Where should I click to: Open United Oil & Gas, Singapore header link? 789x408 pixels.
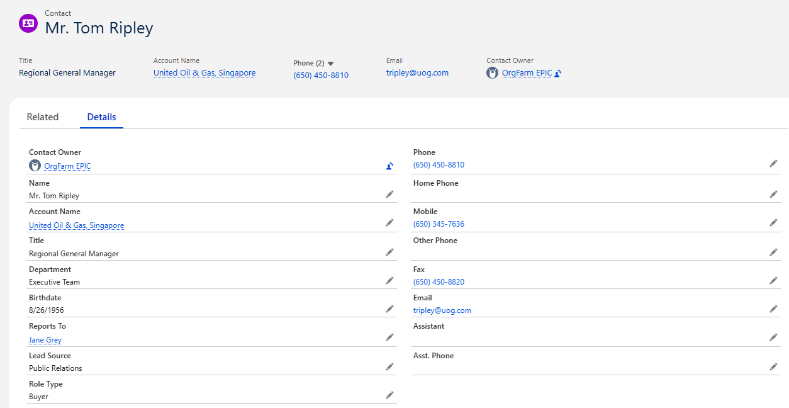click(204, 73)
